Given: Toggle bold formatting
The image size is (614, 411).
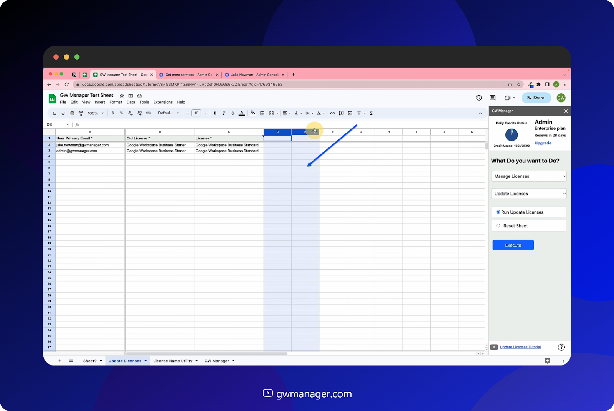Looking at the screenshot, I should click(x=215, y=113).
